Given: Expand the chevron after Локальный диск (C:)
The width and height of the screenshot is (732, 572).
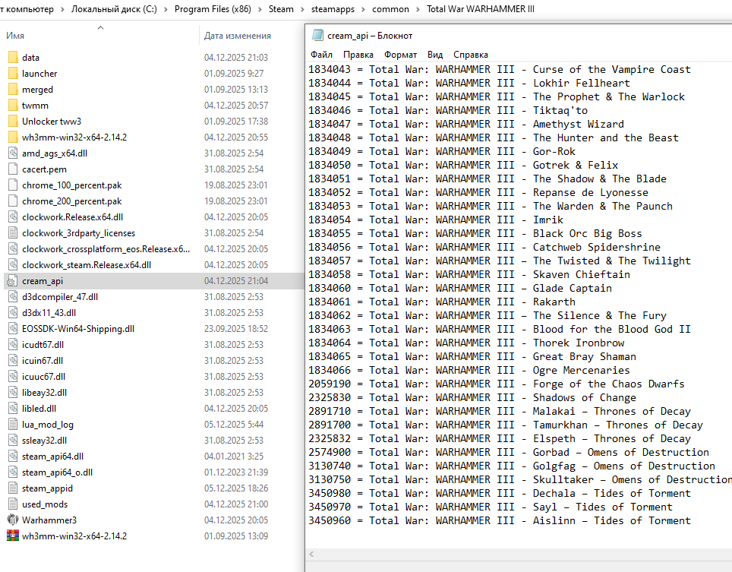Looking at the screenshot, I should click(166, 9).
